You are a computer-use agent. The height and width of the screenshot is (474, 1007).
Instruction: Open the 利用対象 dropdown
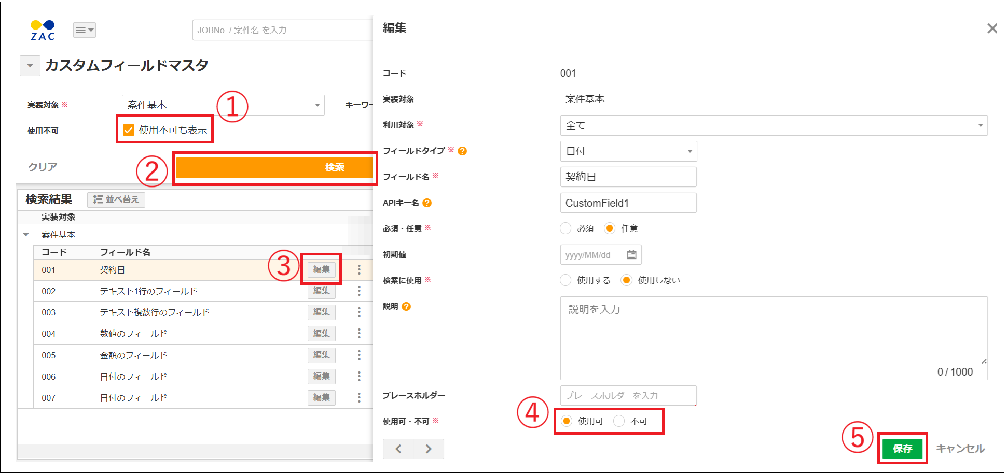click(773, 125)
